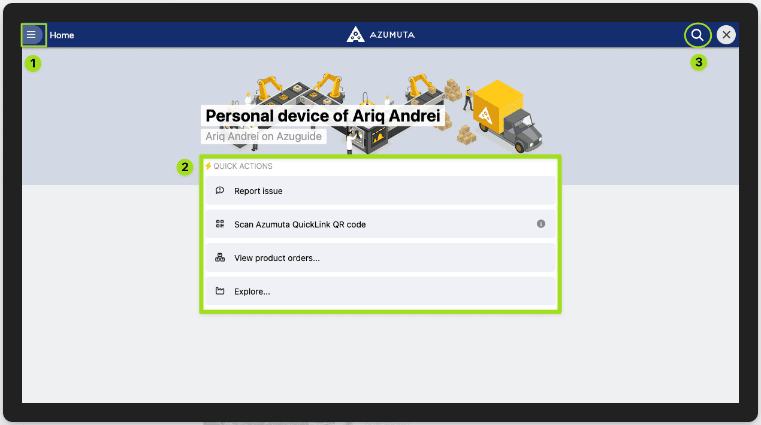Open the View product orders... text label
Image resolution: width=761 pixels, height=425 pixels.
coord(277,258)
